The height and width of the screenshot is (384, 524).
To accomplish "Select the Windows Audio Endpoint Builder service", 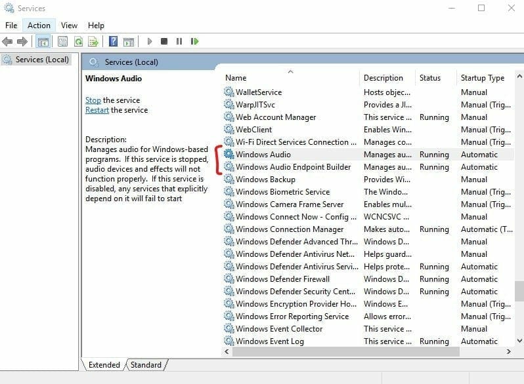I will coord(293,167).
